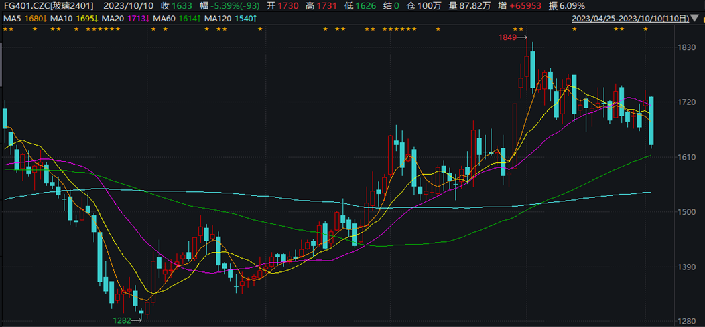Click the closing price 收 1633
Image resolution: width=705 pixels, height=327 pixels.
(x=176, y=6)
